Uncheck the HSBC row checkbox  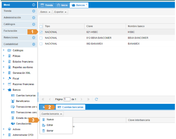(41, 32)
